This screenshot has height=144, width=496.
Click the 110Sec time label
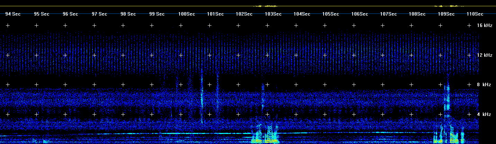coord(475,14)
